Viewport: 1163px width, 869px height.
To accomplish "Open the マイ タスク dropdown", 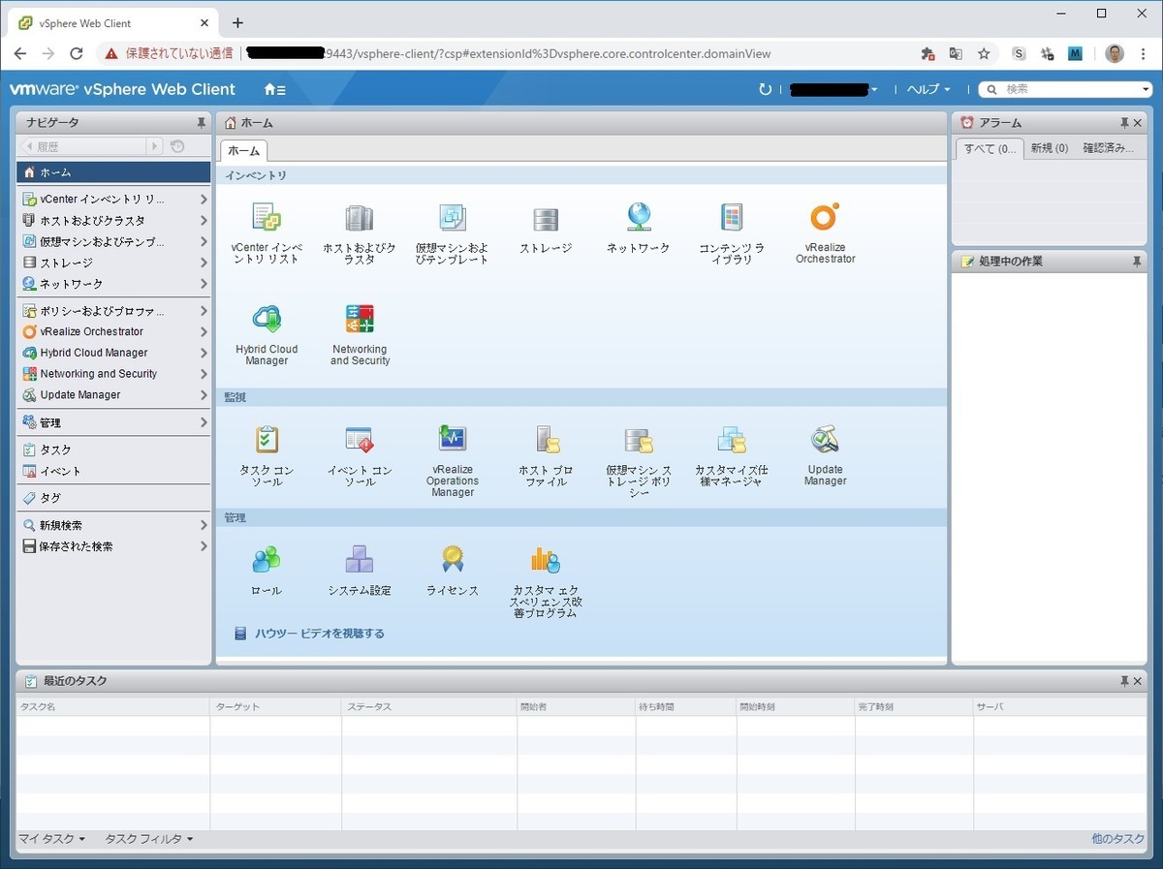I will 52,839.
